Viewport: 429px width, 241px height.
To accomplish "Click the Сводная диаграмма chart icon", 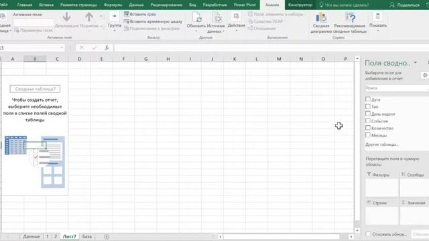I will 321,17.
